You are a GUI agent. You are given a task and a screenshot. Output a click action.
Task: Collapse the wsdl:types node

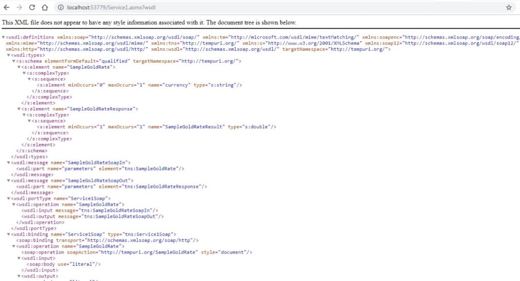click(x=9, y=55)
